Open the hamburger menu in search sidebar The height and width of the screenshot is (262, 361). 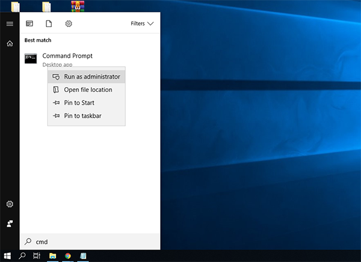tap(10, 23)
